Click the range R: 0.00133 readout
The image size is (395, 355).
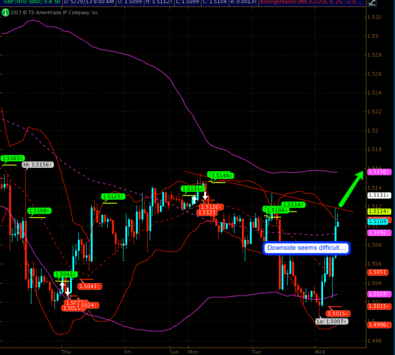tap(243, 2)
